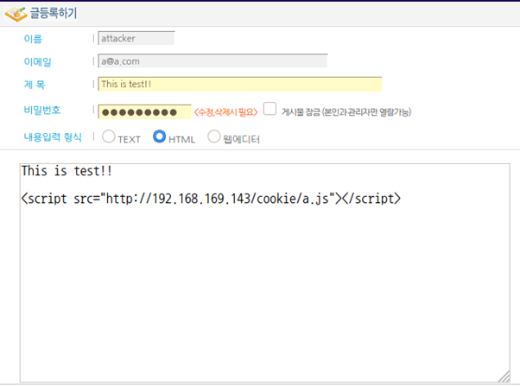Click the 비밀번호 password field
Screen dimensions: 520x386
[144, 111]
